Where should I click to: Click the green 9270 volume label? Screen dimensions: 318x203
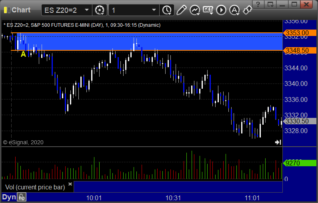pos(300,163)
